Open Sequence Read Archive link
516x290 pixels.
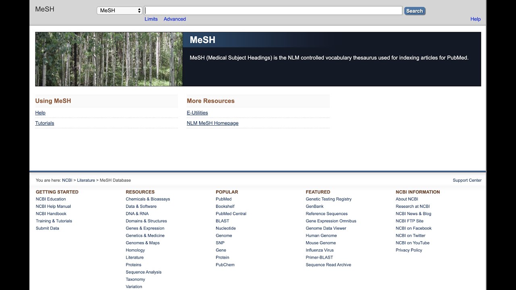329,264
